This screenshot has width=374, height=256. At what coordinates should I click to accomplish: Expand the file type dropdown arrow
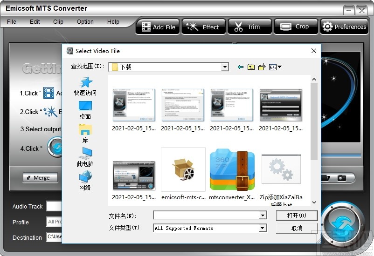[x=263, y=228]
